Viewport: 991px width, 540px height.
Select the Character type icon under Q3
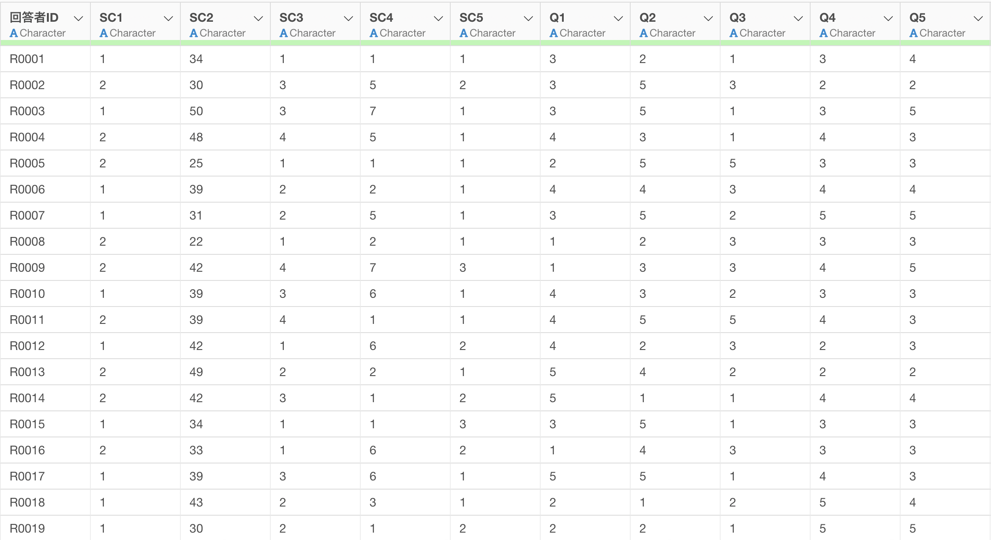733,33
